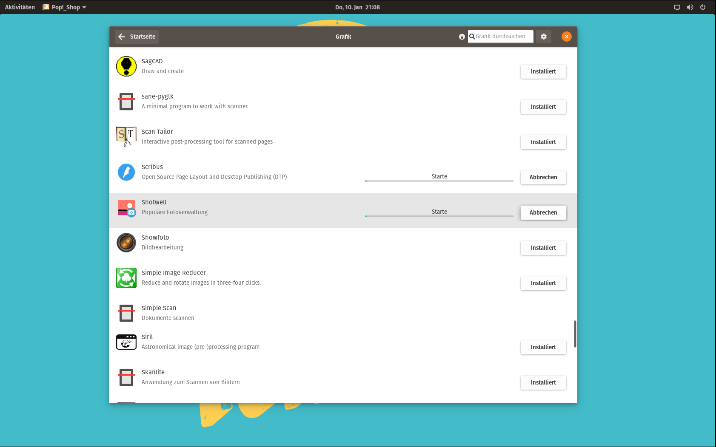Cancel Scribus installation with Abbrechen
Viewport: 716px width, 447px height.
point(543,177)
